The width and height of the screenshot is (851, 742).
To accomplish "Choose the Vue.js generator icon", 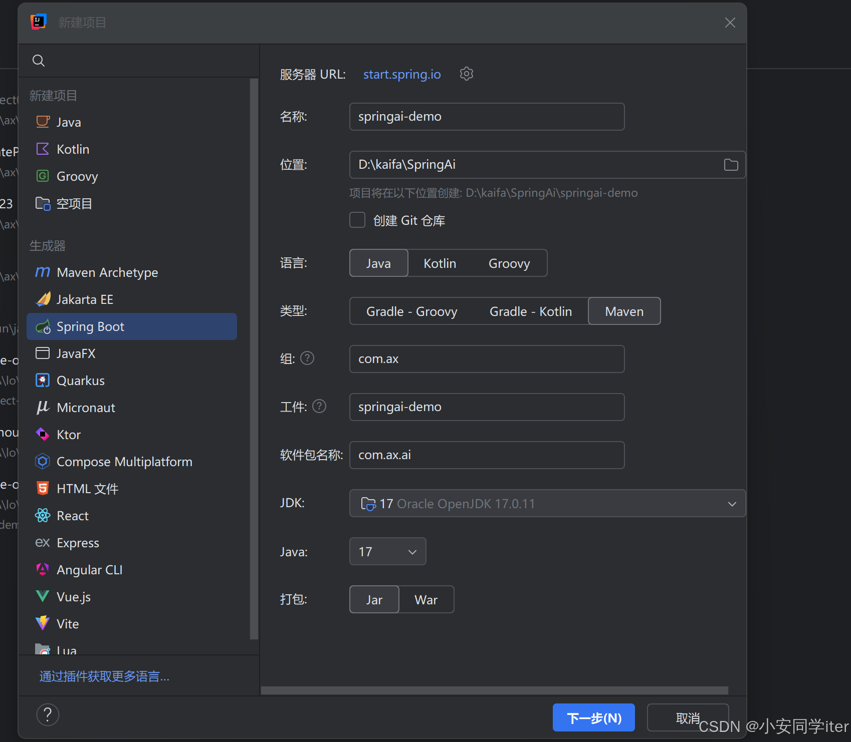I will [x=43, y=596].
